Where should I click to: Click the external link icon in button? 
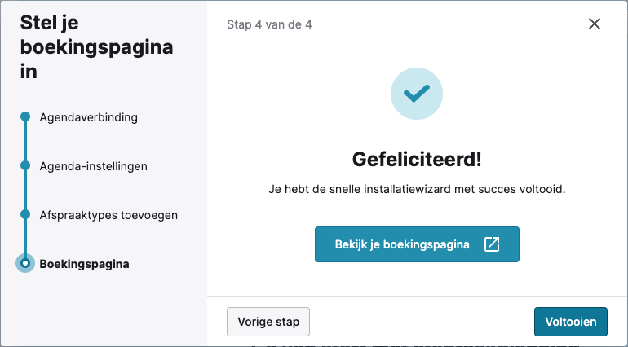point(491,244)
